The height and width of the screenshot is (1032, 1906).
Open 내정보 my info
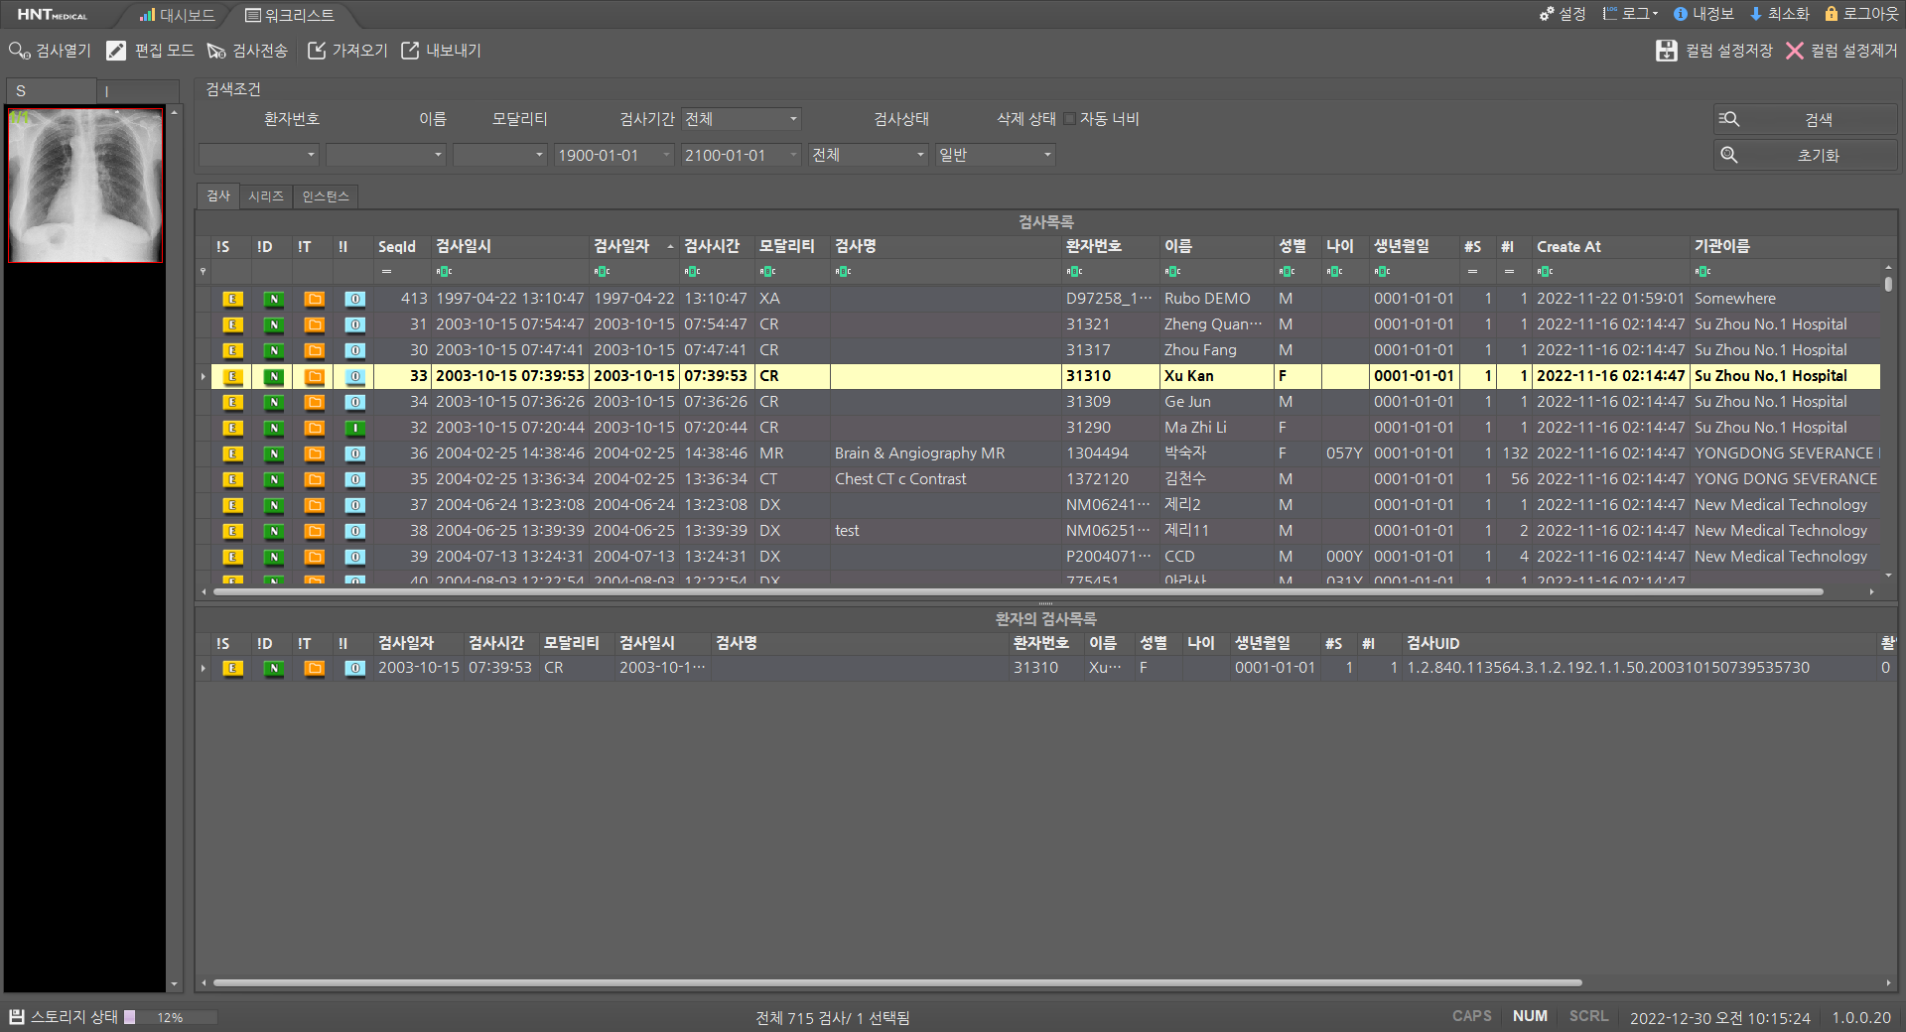click(x=1703, y=14)
